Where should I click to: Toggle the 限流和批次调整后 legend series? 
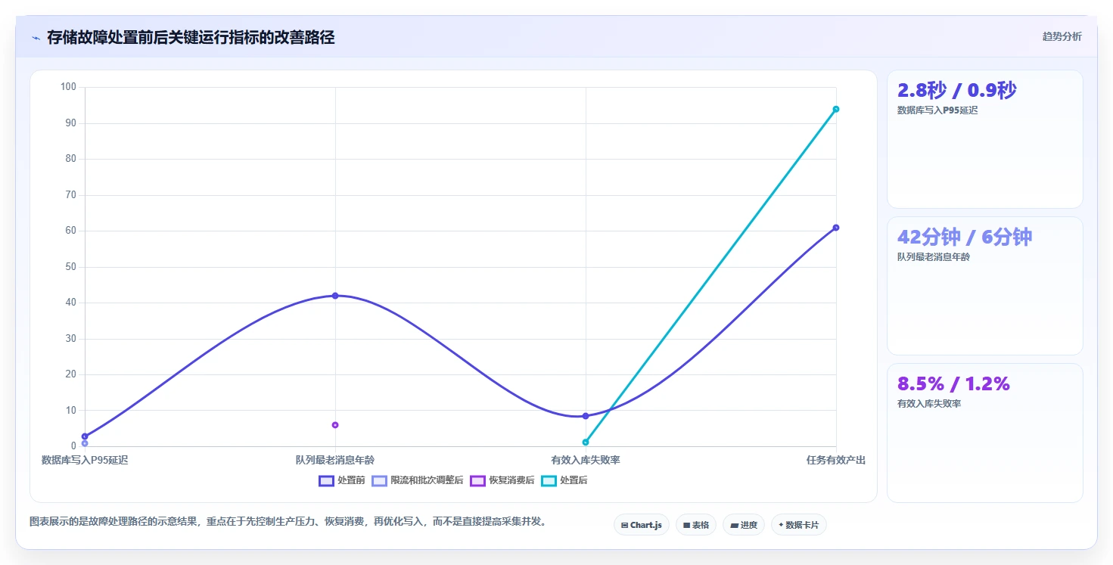(418, 480)
